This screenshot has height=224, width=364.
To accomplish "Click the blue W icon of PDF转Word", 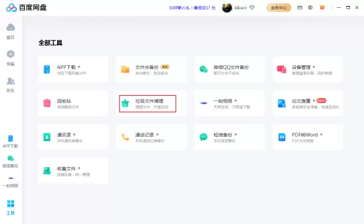I will tap(282, 137).
